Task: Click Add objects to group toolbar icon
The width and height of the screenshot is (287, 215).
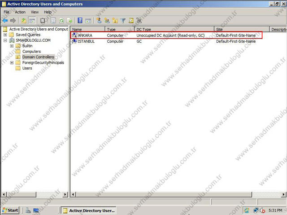Action: point(139,21)
